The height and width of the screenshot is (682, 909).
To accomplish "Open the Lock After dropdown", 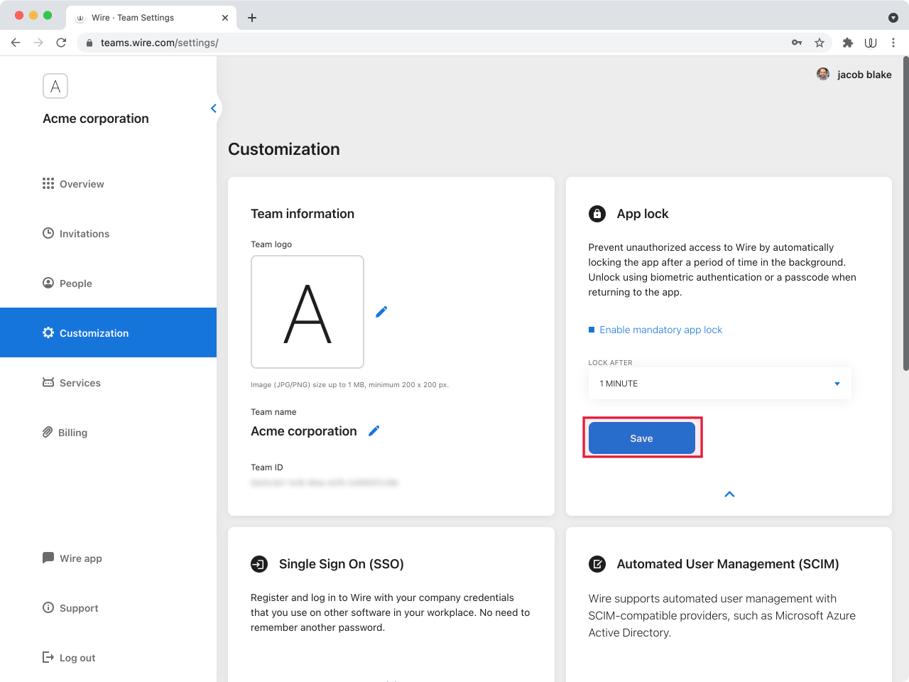I will click(x=719, y=384).
